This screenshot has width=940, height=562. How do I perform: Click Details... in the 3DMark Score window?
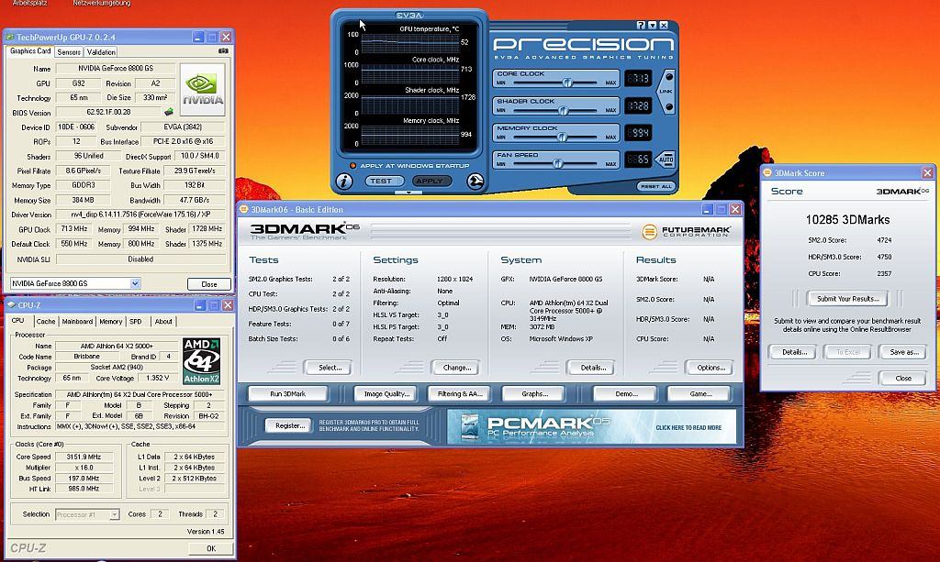[x=794, y=352]
